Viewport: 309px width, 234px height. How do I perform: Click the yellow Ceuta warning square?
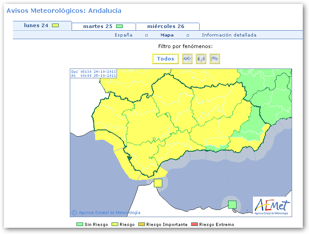point(158,183)
